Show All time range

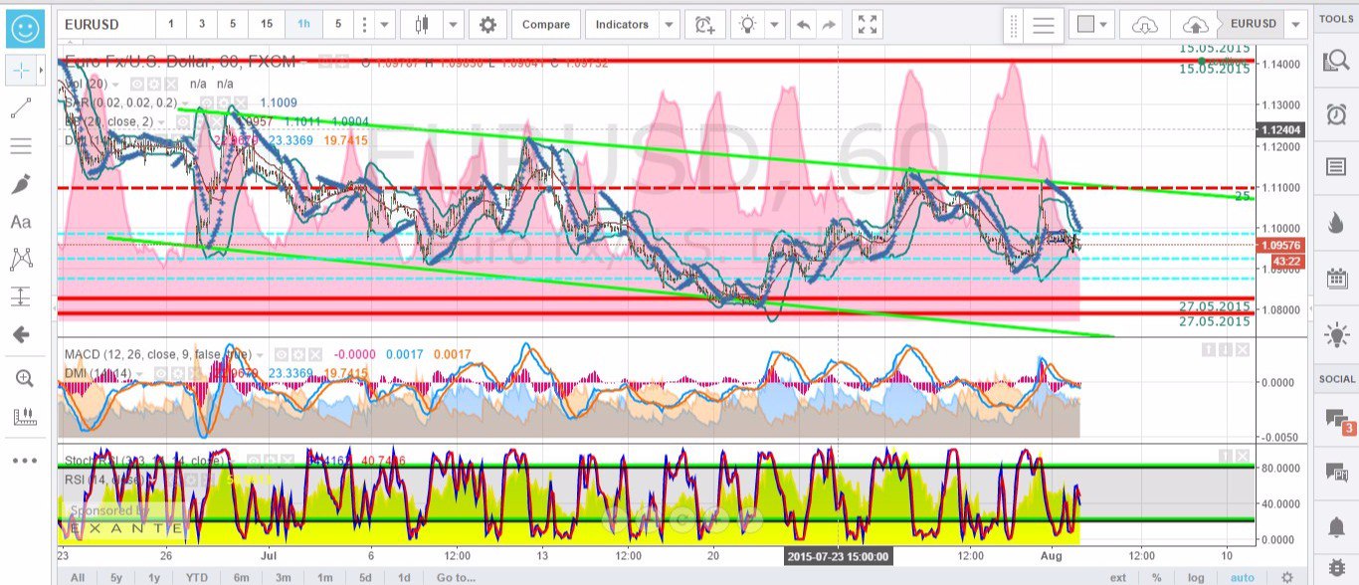point(78,577)
